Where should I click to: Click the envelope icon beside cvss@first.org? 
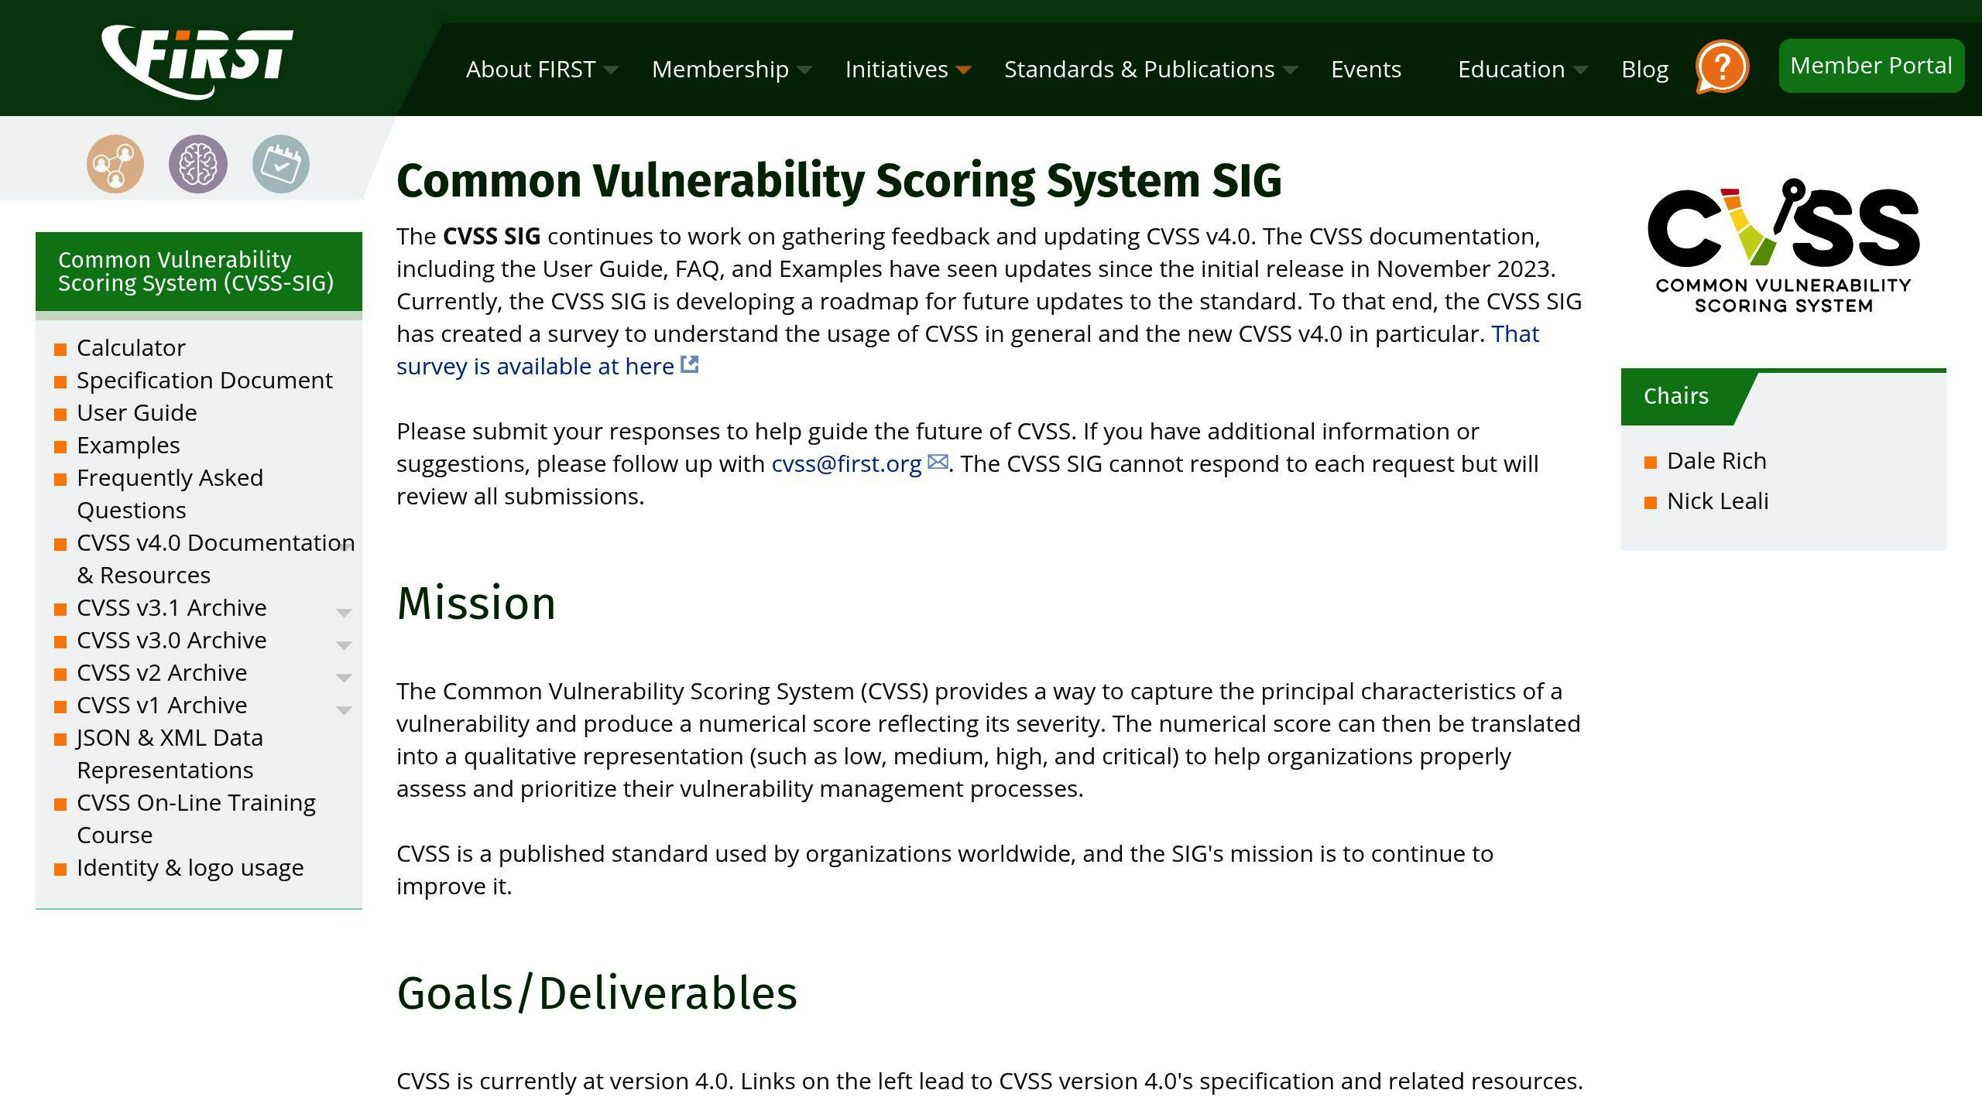[938, 462]
